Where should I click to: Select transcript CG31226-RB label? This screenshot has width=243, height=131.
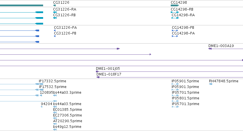click(64, 15)
